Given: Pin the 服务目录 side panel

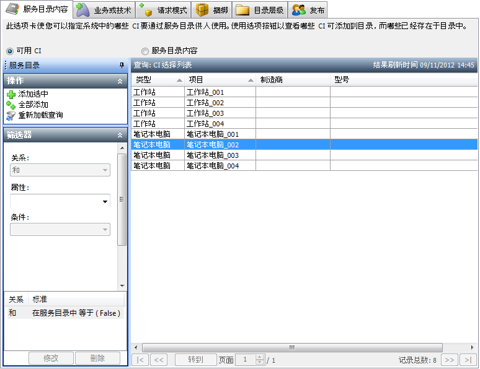Looking at the screenshot, I should [x=122, y=65].
